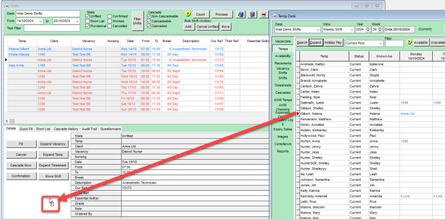Open Reports in Temp Desk sidebar
This screenshot has height=219, width=445.
tap(283, 151)
